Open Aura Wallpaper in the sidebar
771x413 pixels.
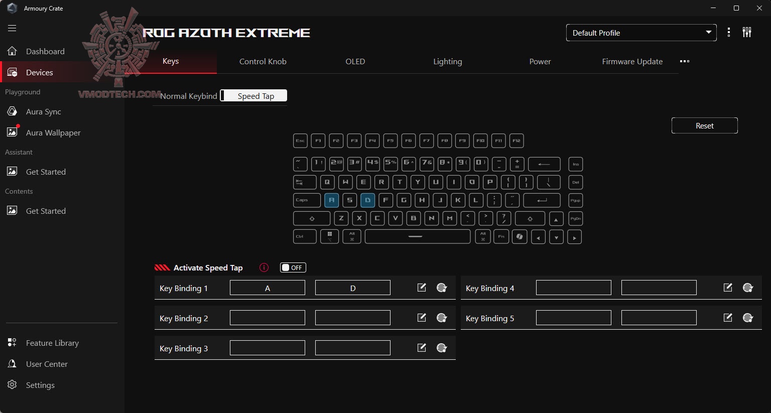click(x=53, y=132)
